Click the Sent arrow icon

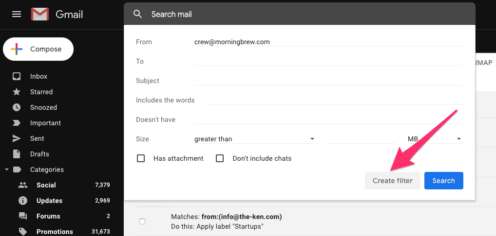17,139
